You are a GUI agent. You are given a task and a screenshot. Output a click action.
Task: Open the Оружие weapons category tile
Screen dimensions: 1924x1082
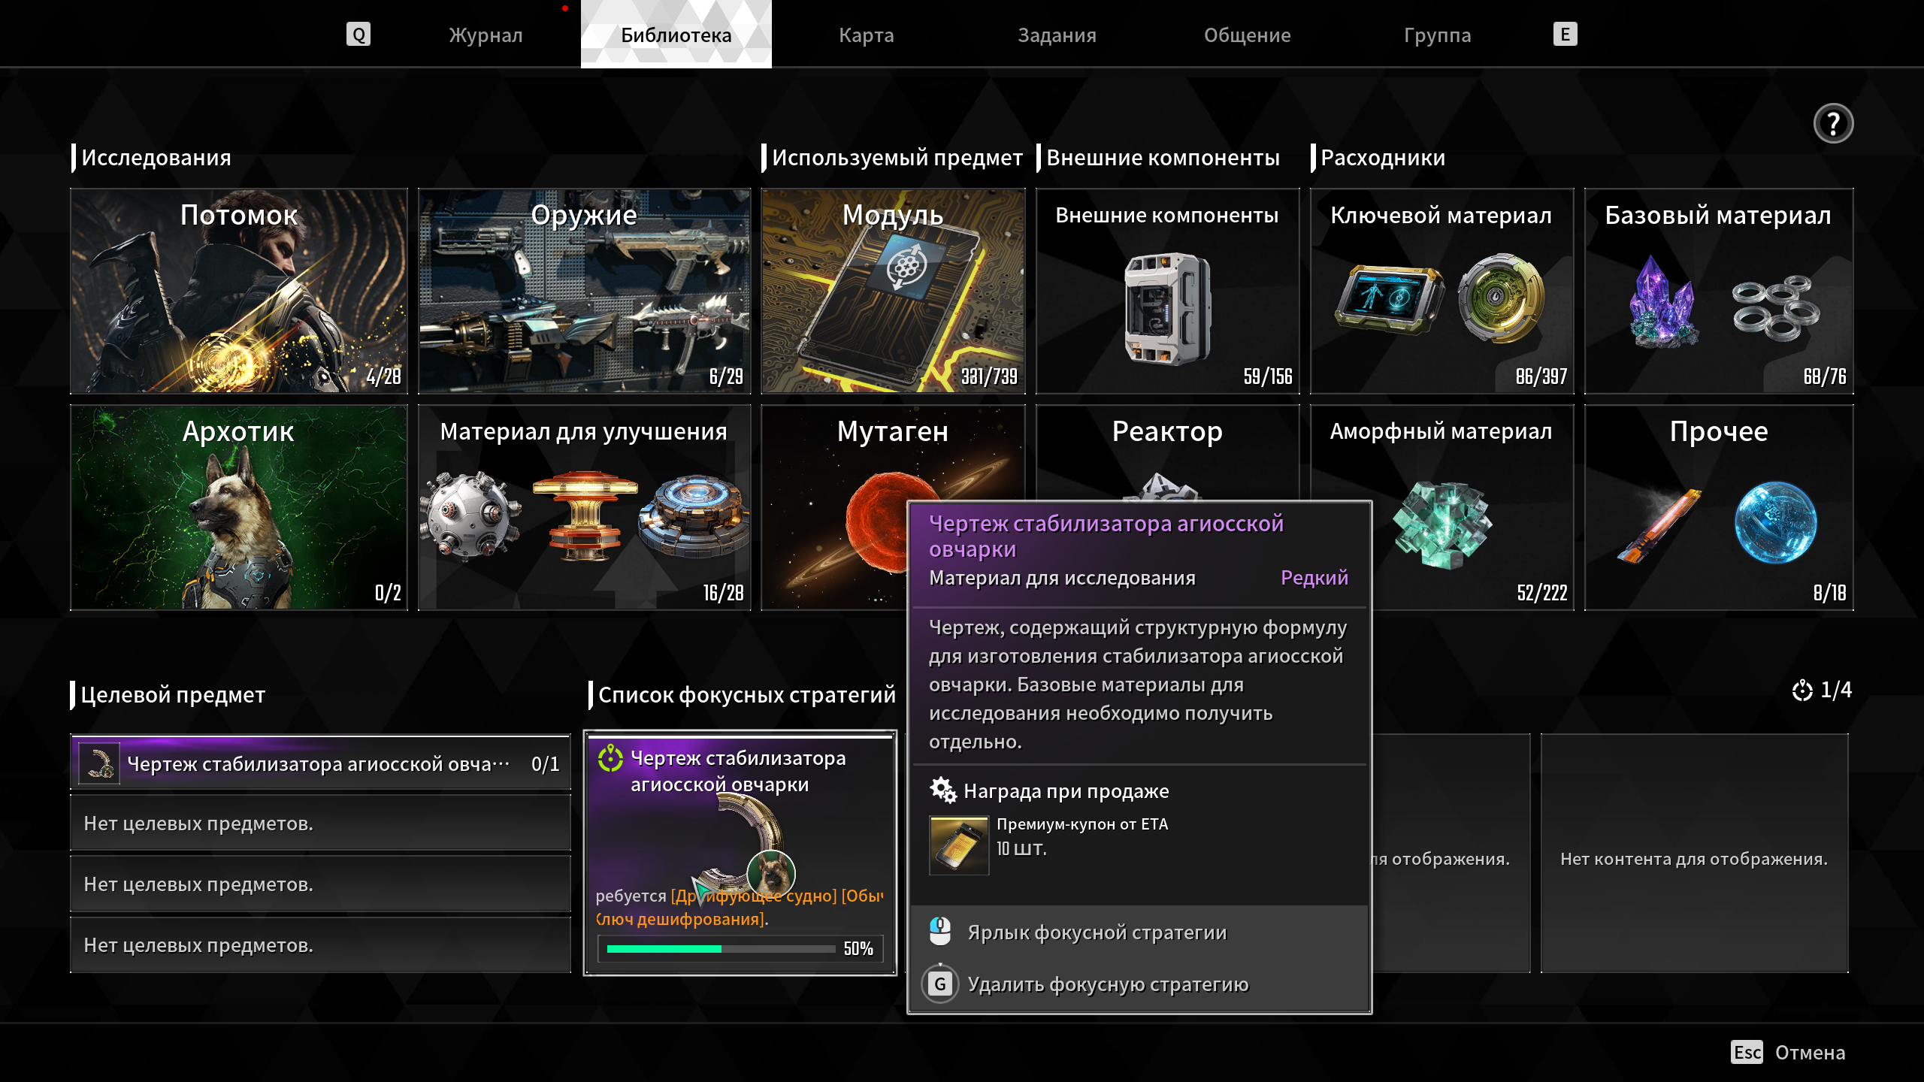click(x=584, y=291)
